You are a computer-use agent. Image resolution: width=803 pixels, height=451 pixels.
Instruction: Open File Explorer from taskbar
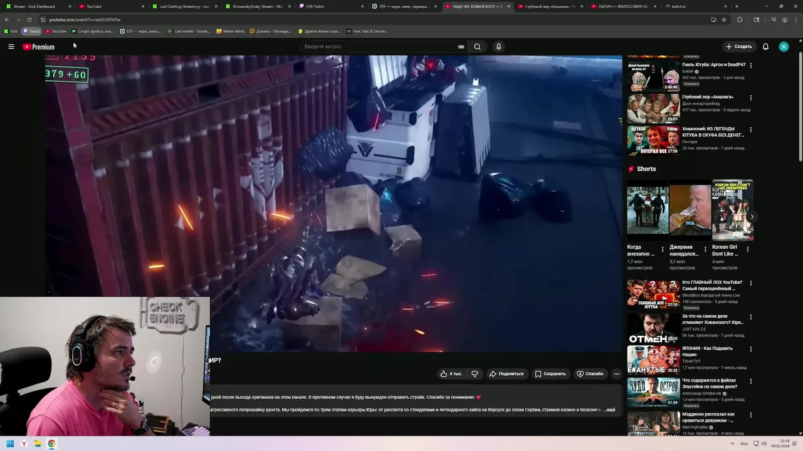[x=38, y=444]
